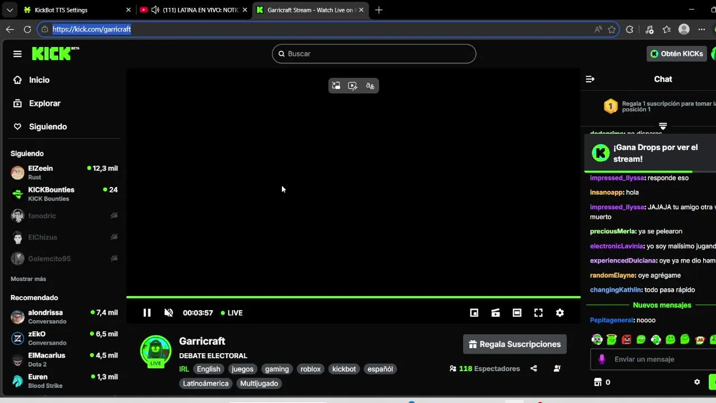Open offline Golemcito95 channel
This screenshot has width=716, height=403.
click(64, 259)
